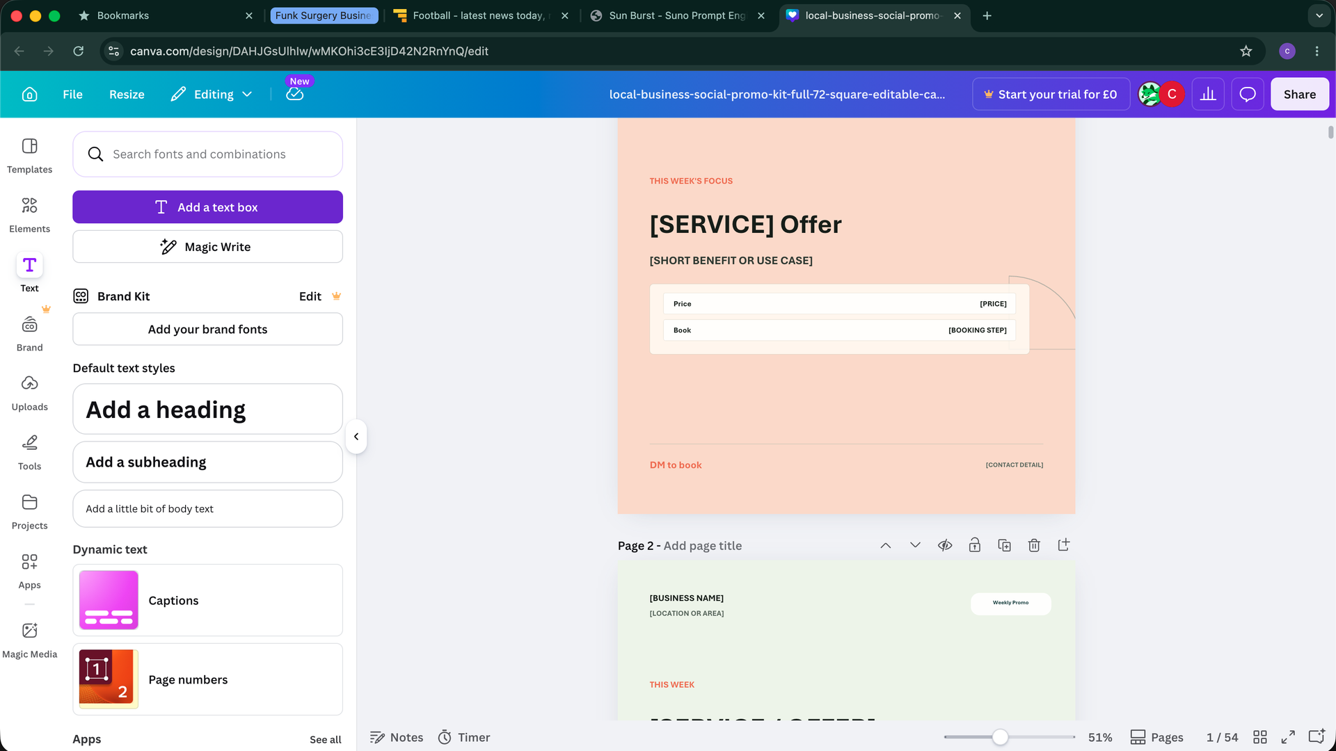
Task: Open the Notes panel
Action: [x=397, y=737]
